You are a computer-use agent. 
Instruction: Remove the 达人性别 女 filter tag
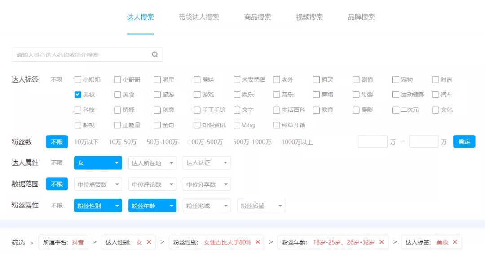(x=149, y=242)
